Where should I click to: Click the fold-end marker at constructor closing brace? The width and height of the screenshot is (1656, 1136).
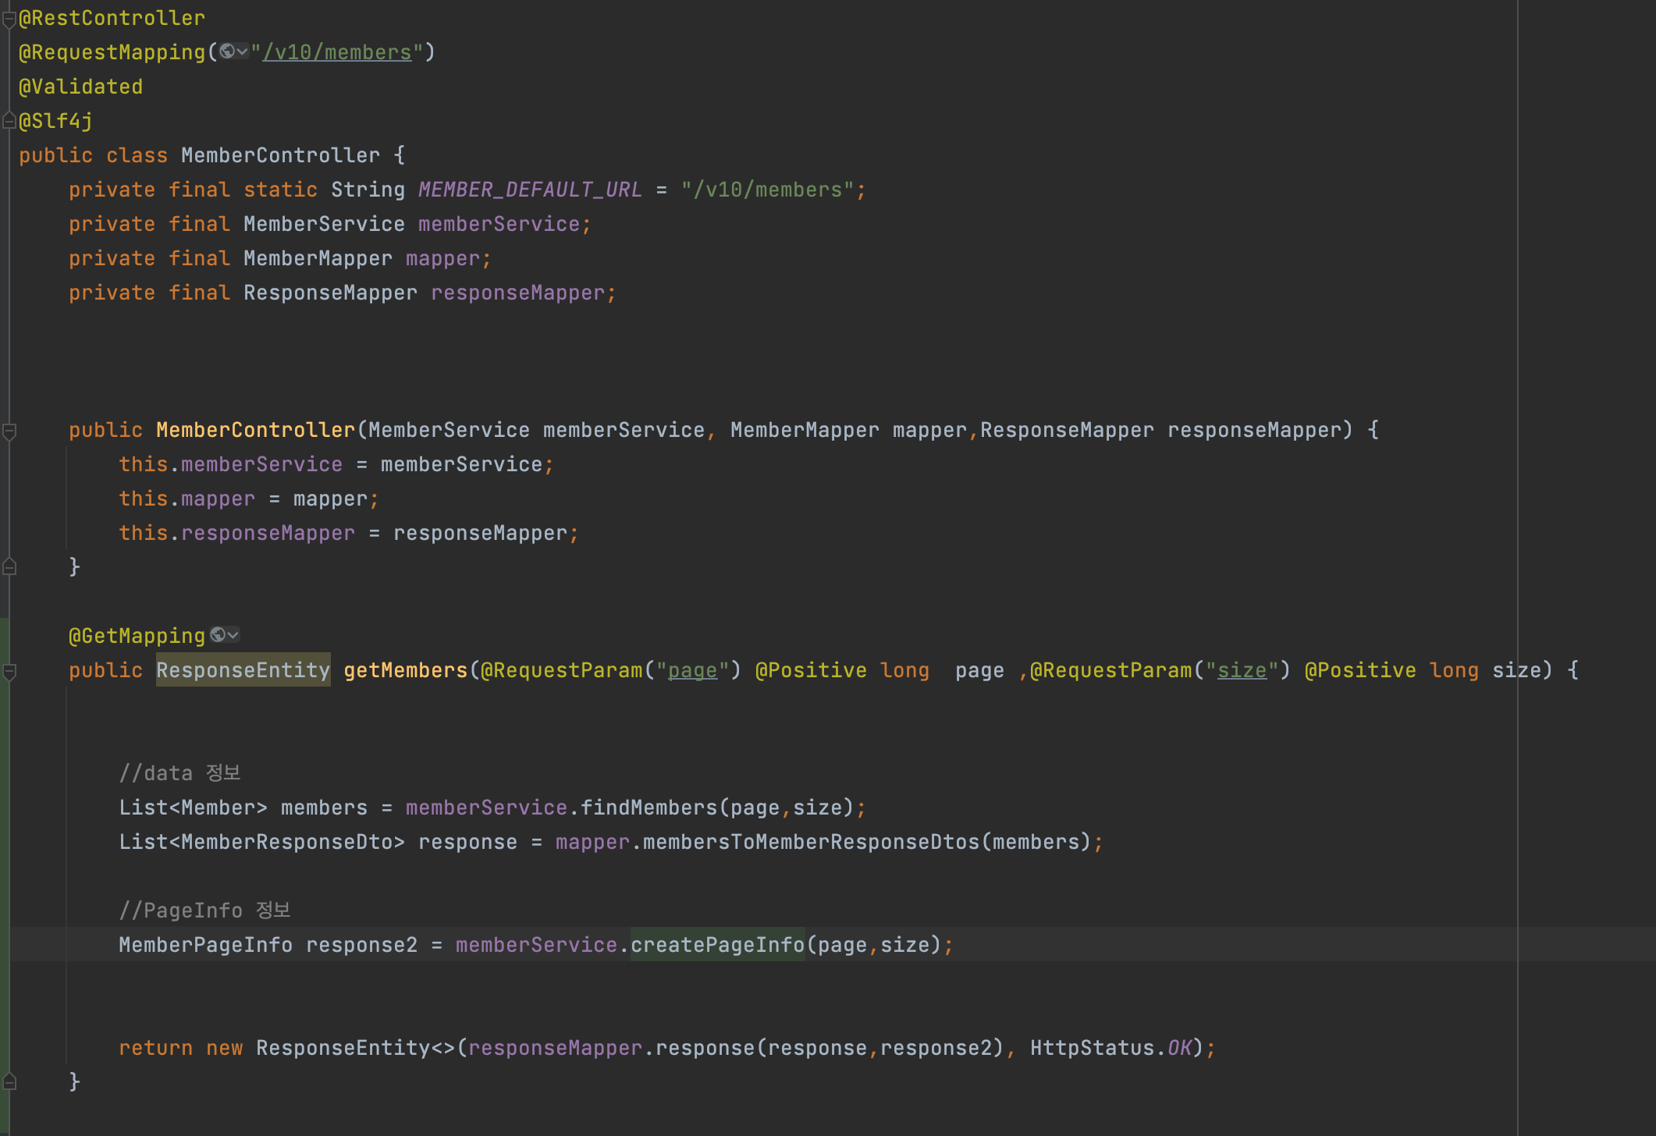9,567
